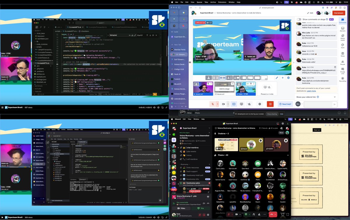Unmute the microphone in StreamYard bottom bar
Screen dimensions: 350x220
tap(213, 104)
